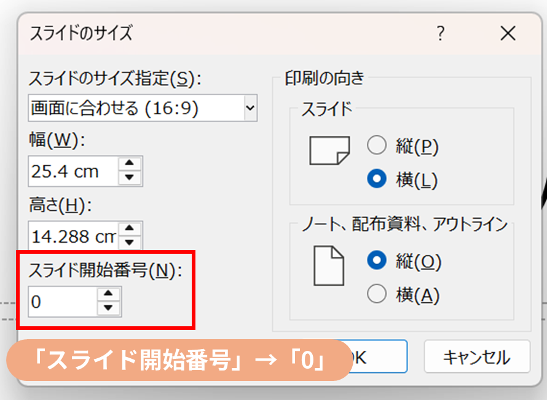Decrease the slide start number
Screen dimensions: 547x400
[109, 308]
